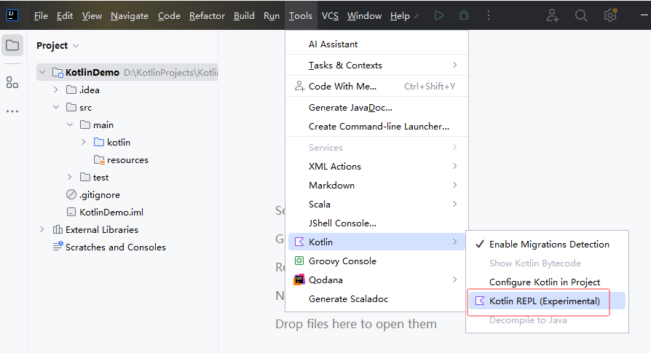
Task: Click the Groovy Console G icon
Action: point(299,261)
